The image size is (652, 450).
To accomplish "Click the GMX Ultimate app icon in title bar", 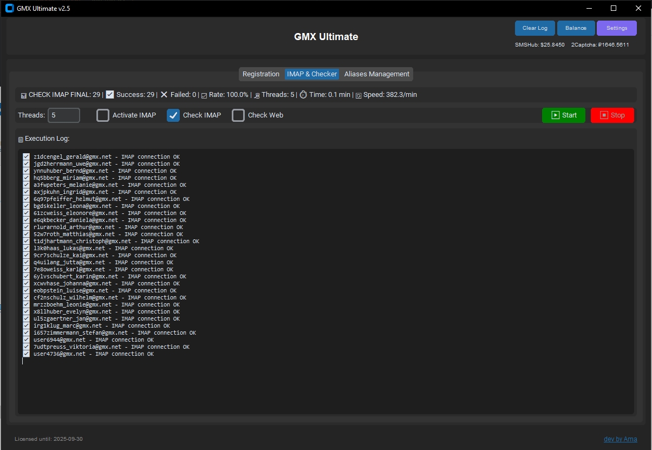I will point(9,8).
